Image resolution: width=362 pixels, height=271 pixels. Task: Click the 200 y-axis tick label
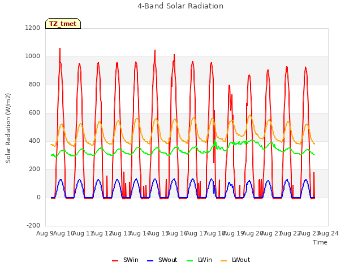(35, 169)
